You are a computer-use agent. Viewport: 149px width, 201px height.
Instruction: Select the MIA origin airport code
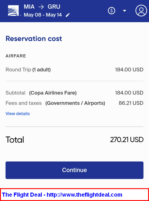[x=29, y=7]
